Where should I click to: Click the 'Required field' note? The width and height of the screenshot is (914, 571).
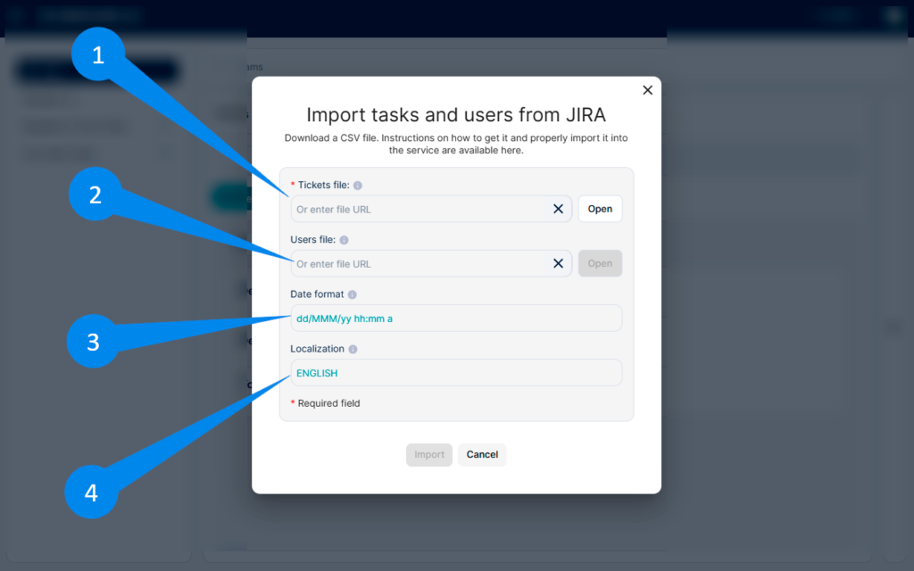[x=328, y=403]
